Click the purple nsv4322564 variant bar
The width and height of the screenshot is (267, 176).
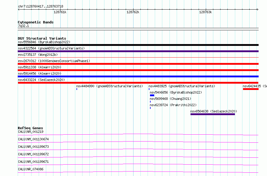[138, 51]
